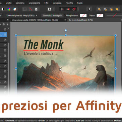Open the Quick Mask options arrow

[54, 9]
